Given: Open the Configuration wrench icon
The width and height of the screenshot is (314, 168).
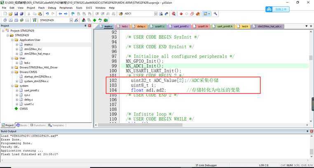Looking at the screenshot, I should pyautogui.click(x=215, y=14).
